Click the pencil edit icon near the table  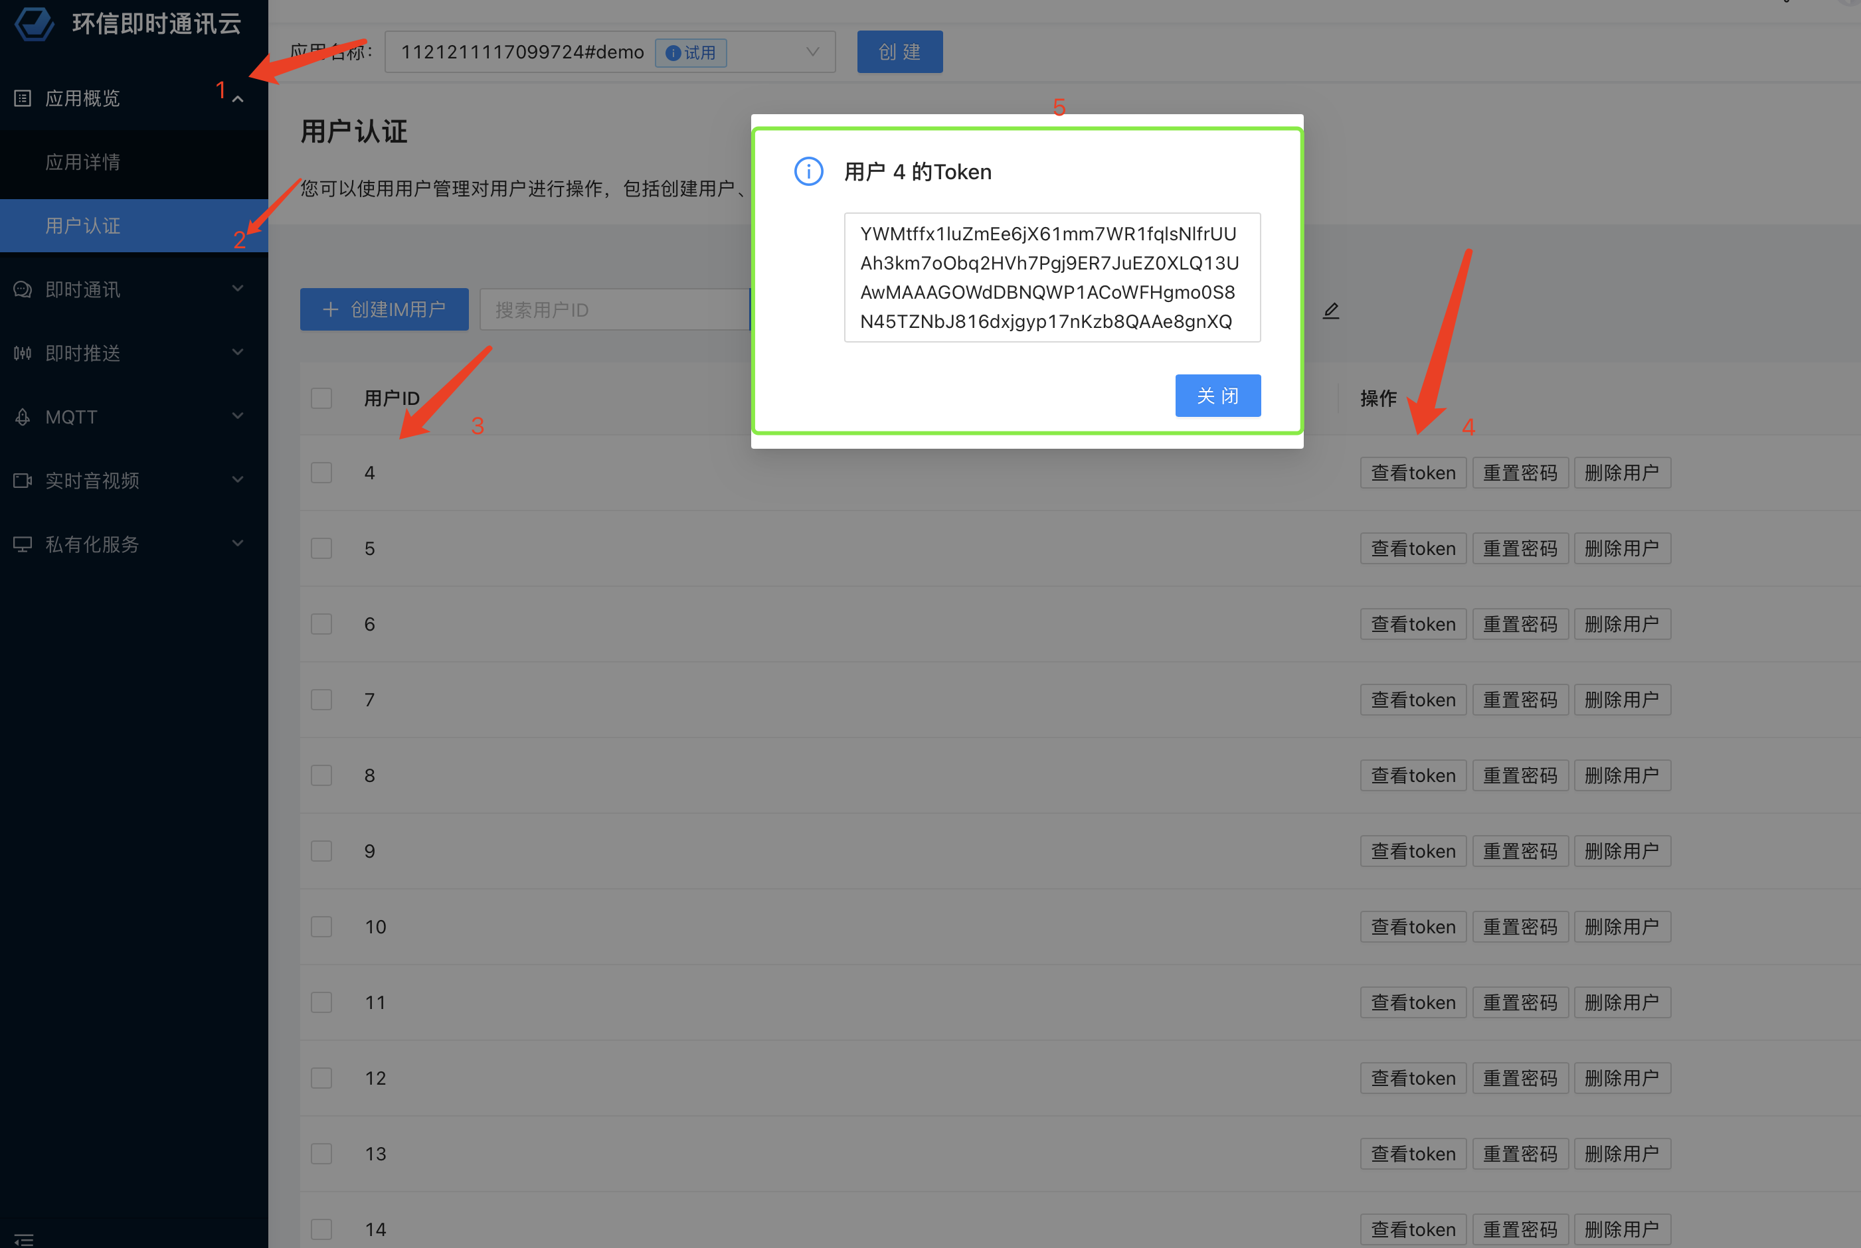coord(1330,311)
